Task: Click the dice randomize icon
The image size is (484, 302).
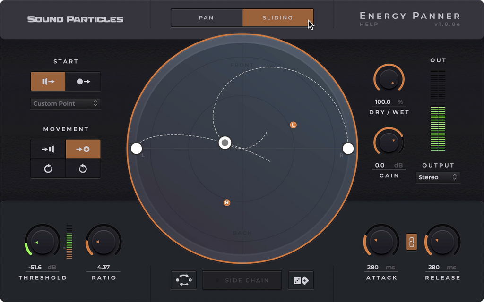Action: (301, 280)
